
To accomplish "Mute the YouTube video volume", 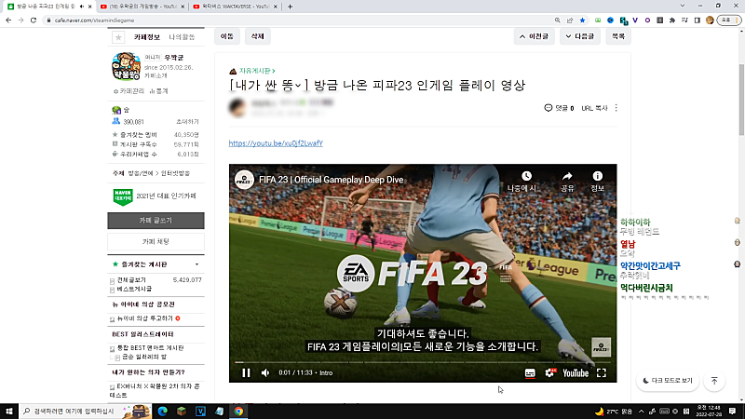I will pyautogui.click(x=265, y=373).
